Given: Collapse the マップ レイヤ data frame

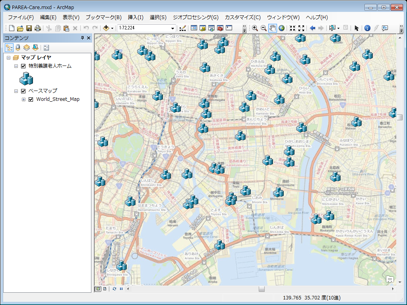Looking at the screenshot, I should 9,58.
